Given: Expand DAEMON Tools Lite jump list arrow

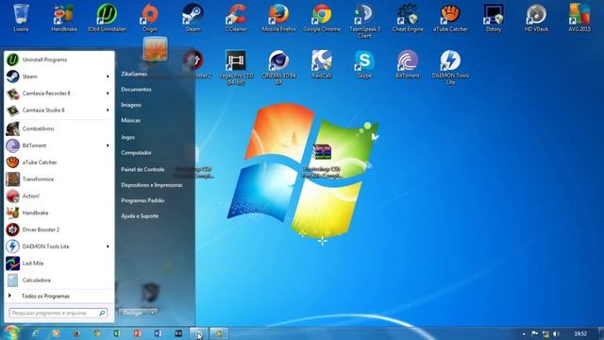Looking at the screenshot, I should click(108, 246).
